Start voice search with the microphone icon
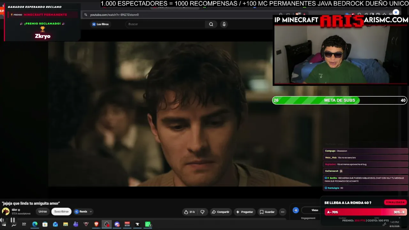409x230 pixels. [224, 24]
